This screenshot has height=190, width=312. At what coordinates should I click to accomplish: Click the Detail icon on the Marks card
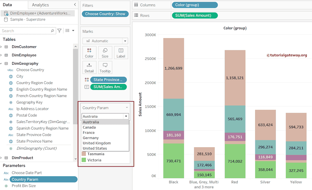(x=89, y=67)
